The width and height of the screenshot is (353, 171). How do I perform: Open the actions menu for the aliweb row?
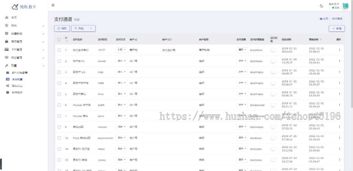point(339,61)
